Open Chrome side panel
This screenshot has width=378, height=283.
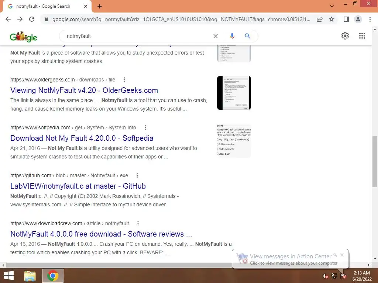point(346,19)
